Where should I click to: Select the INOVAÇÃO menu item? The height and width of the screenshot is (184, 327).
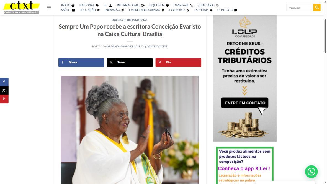(115, 10)
